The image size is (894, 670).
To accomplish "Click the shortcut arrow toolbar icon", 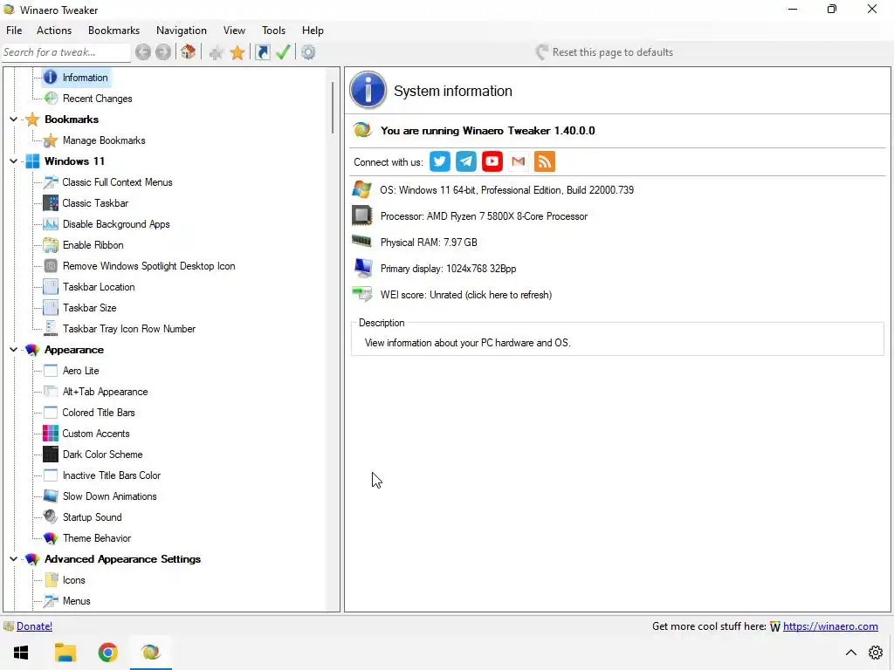I will [x=262, y=52].
